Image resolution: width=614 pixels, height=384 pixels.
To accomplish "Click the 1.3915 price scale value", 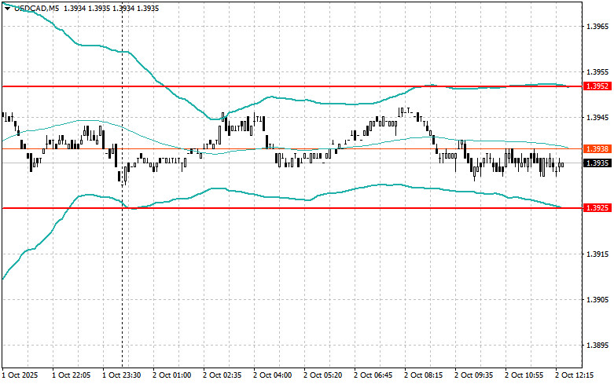I will coord(597,254).
